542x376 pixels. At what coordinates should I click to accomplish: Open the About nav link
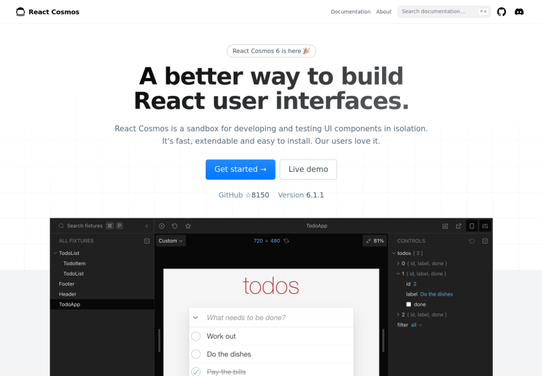[384, 12]
